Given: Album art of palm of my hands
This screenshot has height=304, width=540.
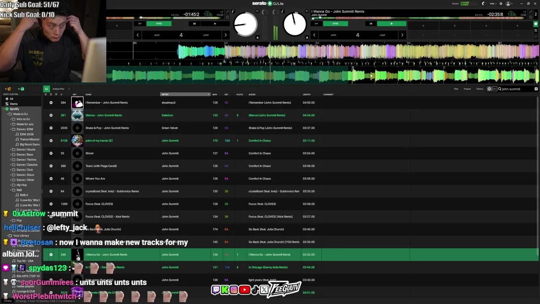Looking at the screenshot, I should [x=77, y=141].
